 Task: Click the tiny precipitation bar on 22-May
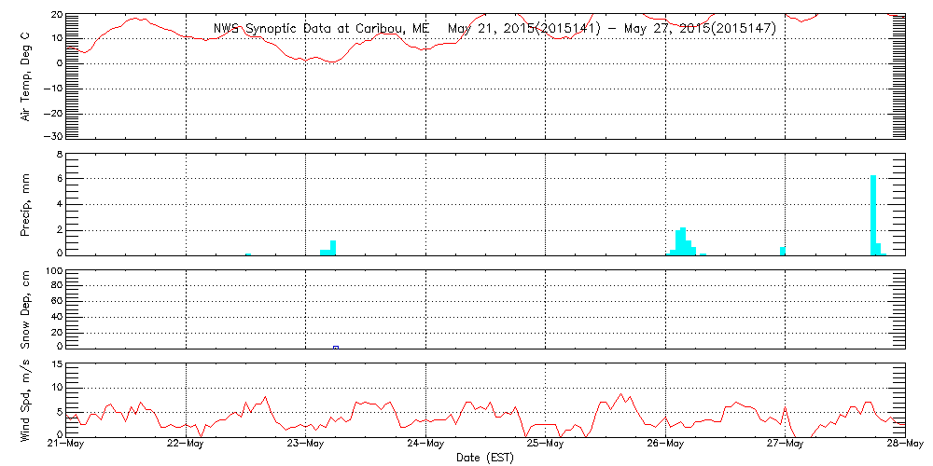click(x=248, y=253)
